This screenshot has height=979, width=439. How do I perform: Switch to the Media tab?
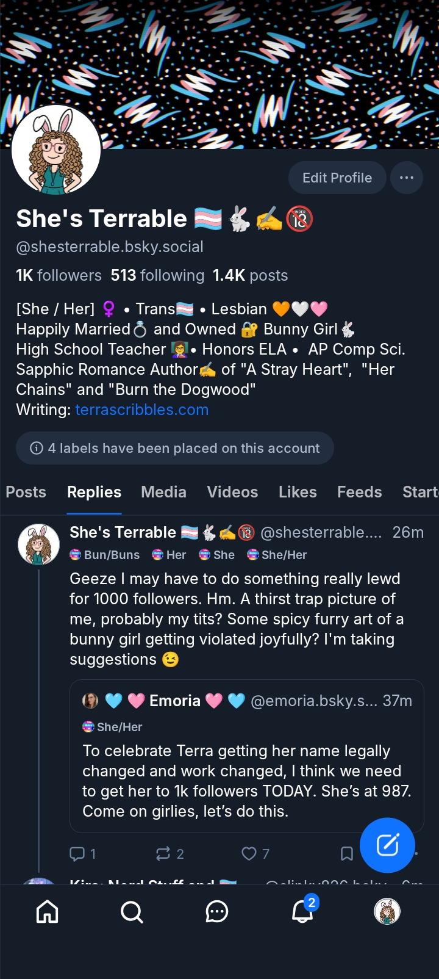163,492
